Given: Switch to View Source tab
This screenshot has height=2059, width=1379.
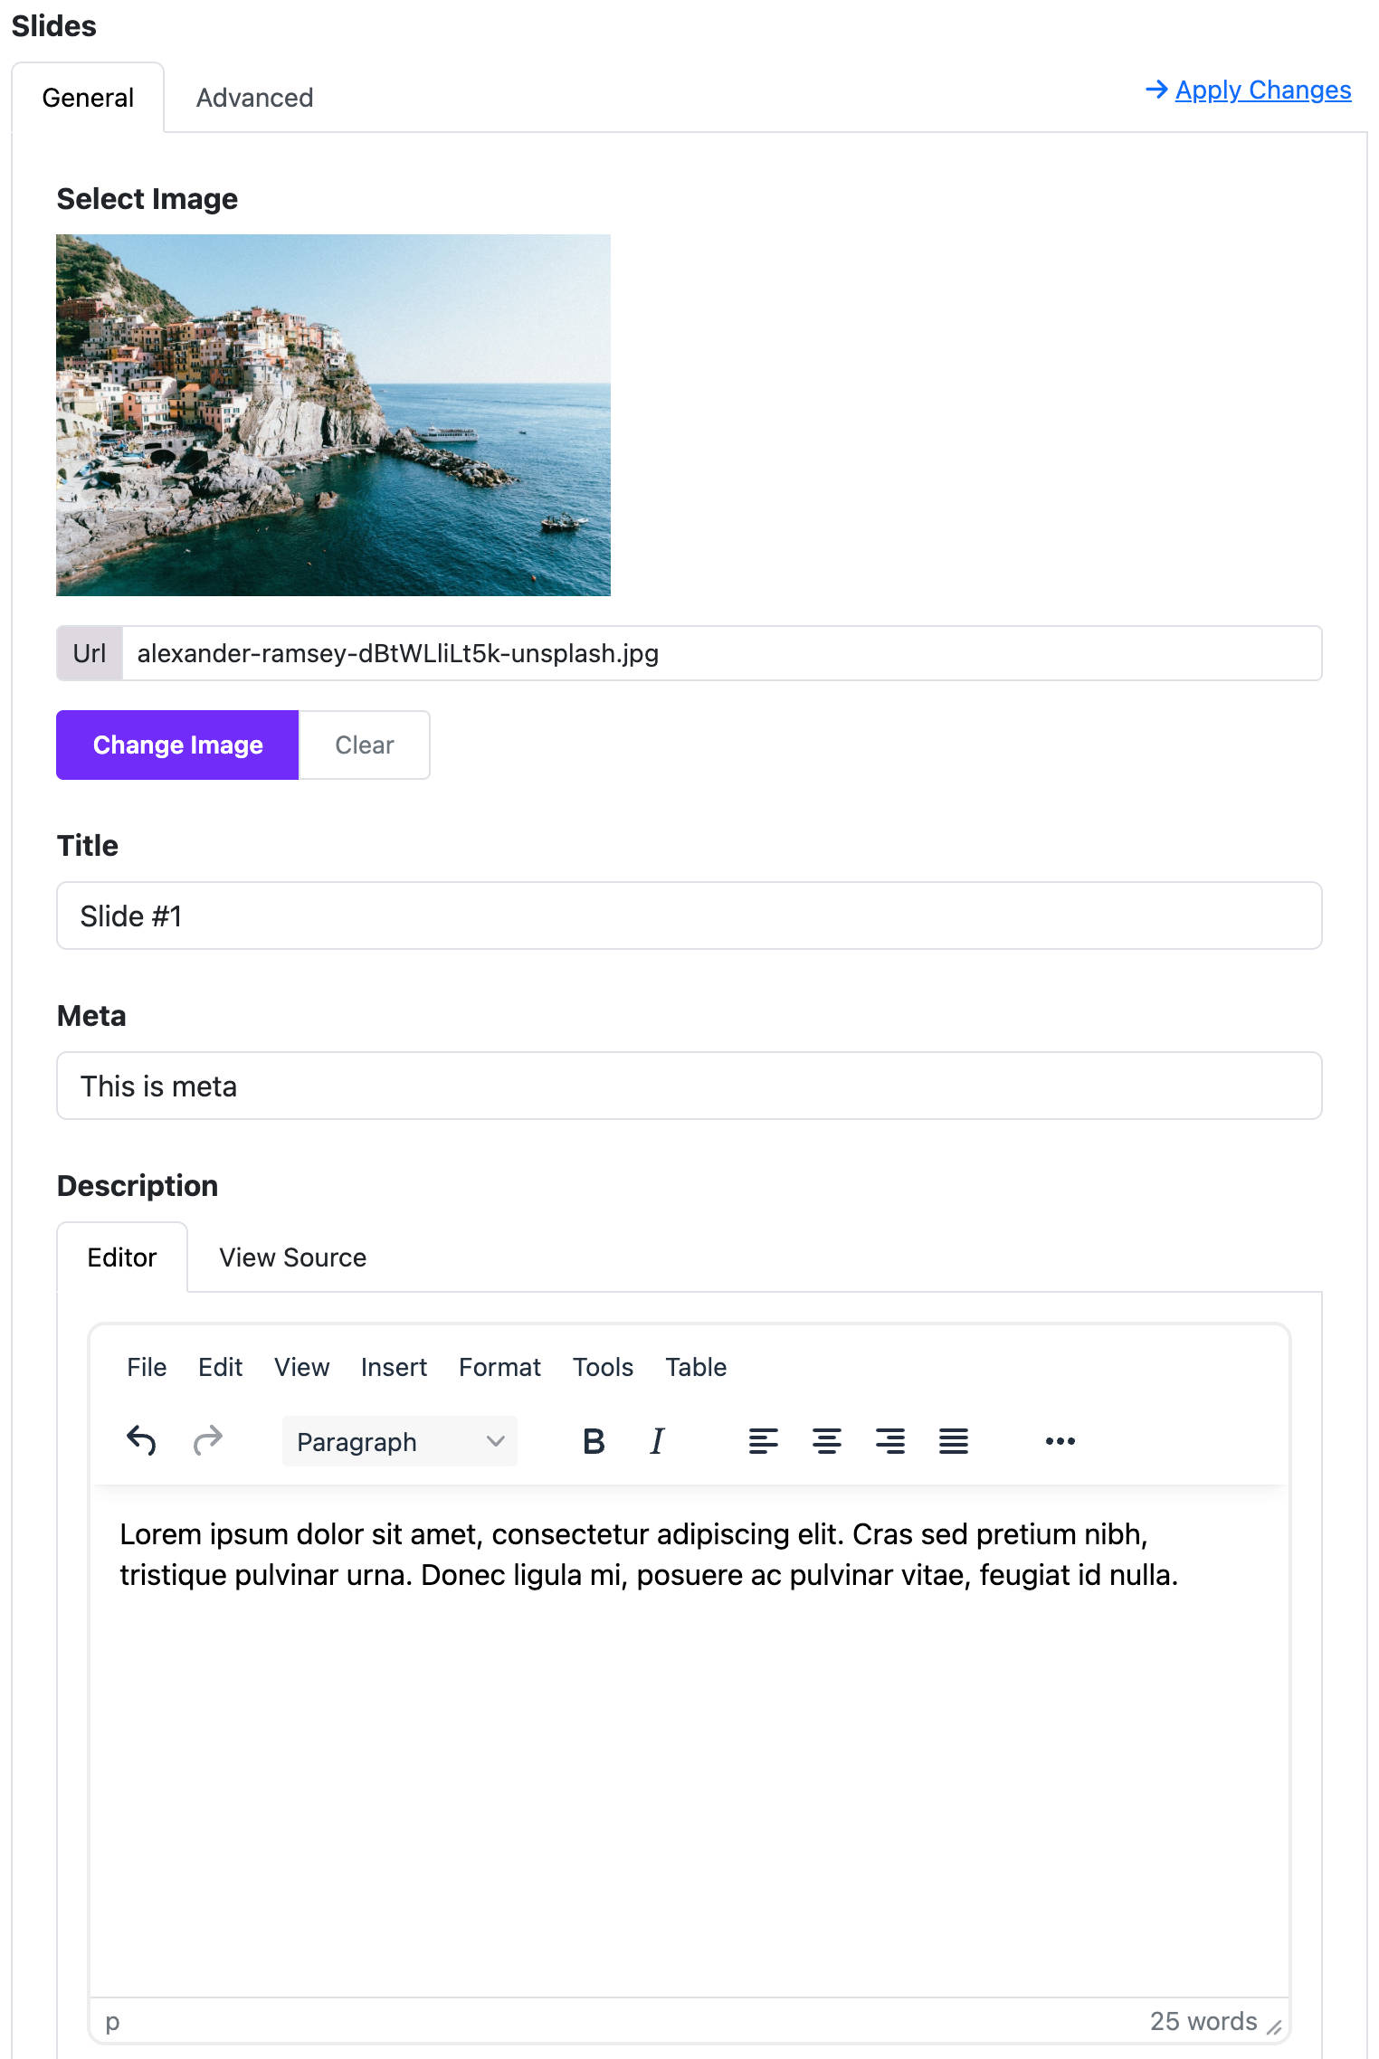Looking at the screenshot, I should coord(292,1257).
